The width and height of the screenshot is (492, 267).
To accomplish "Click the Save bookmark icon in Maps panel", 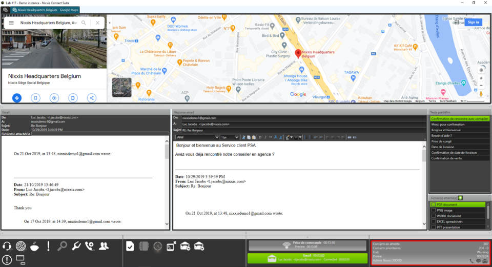I will point(35,98).
